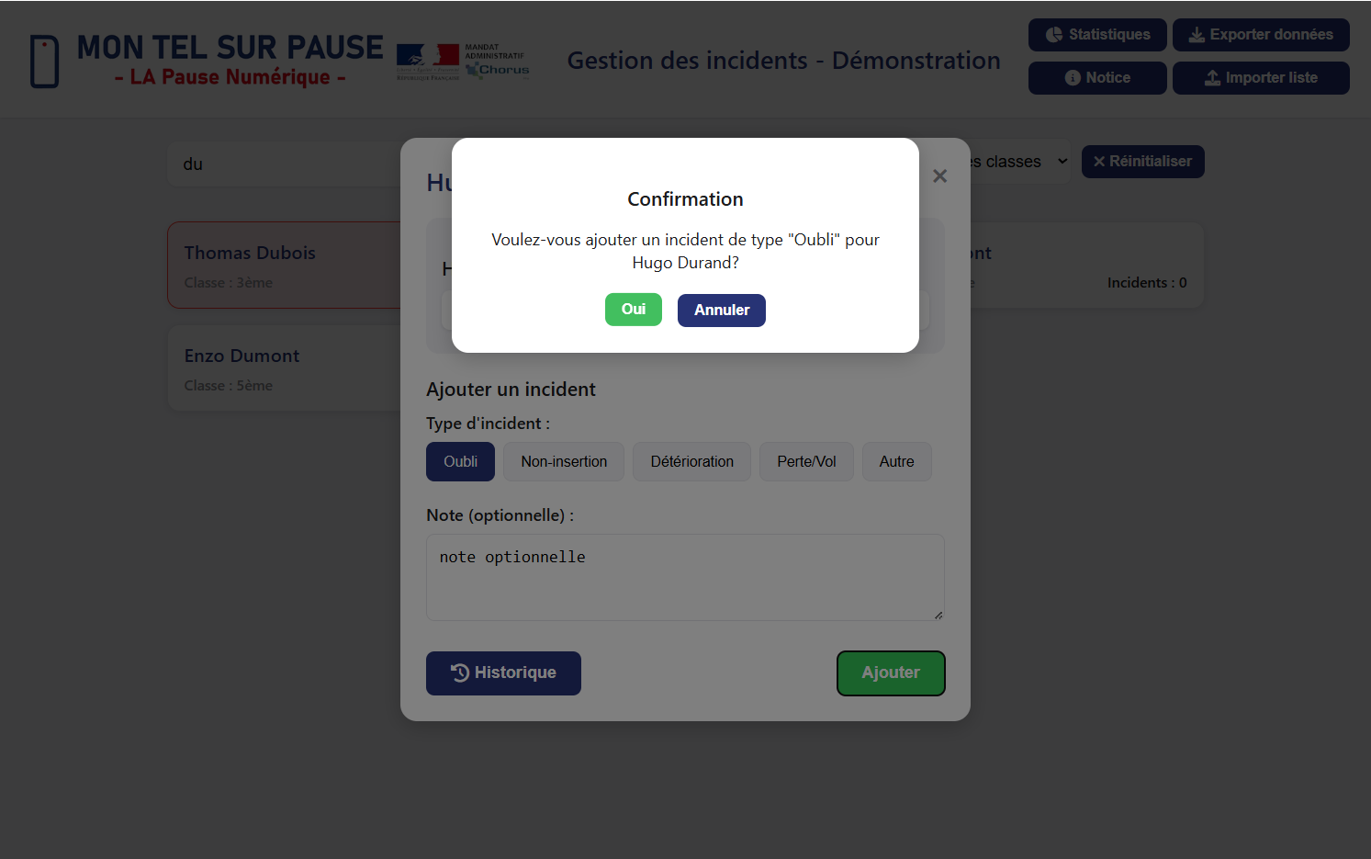
Task: Close the student modal with the X icon
Action: point(939,176)
